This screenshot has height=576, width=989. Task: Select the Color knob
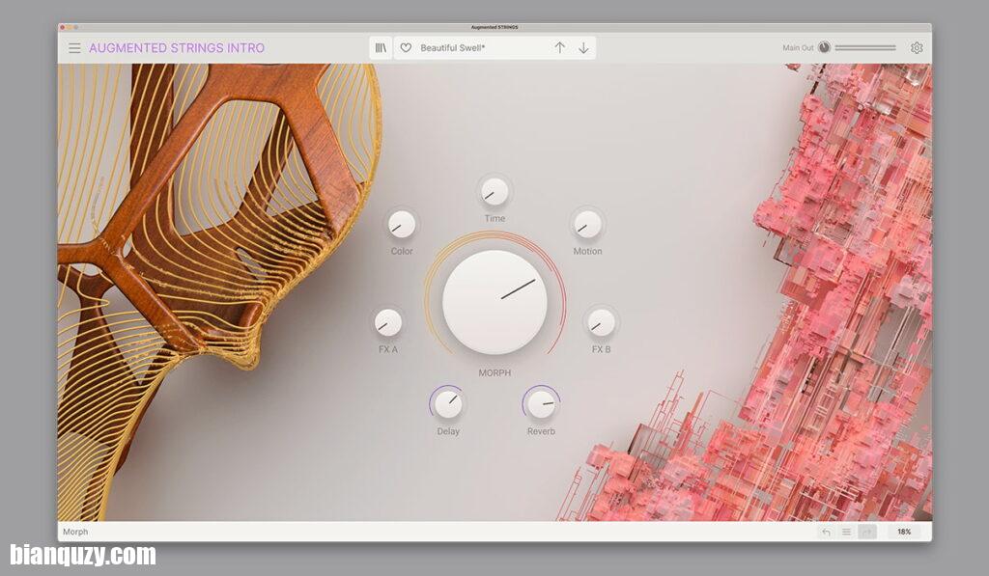point(402,225)
